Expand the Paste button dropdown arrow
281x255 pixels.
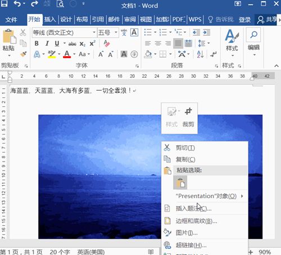(x=9, y=56)
